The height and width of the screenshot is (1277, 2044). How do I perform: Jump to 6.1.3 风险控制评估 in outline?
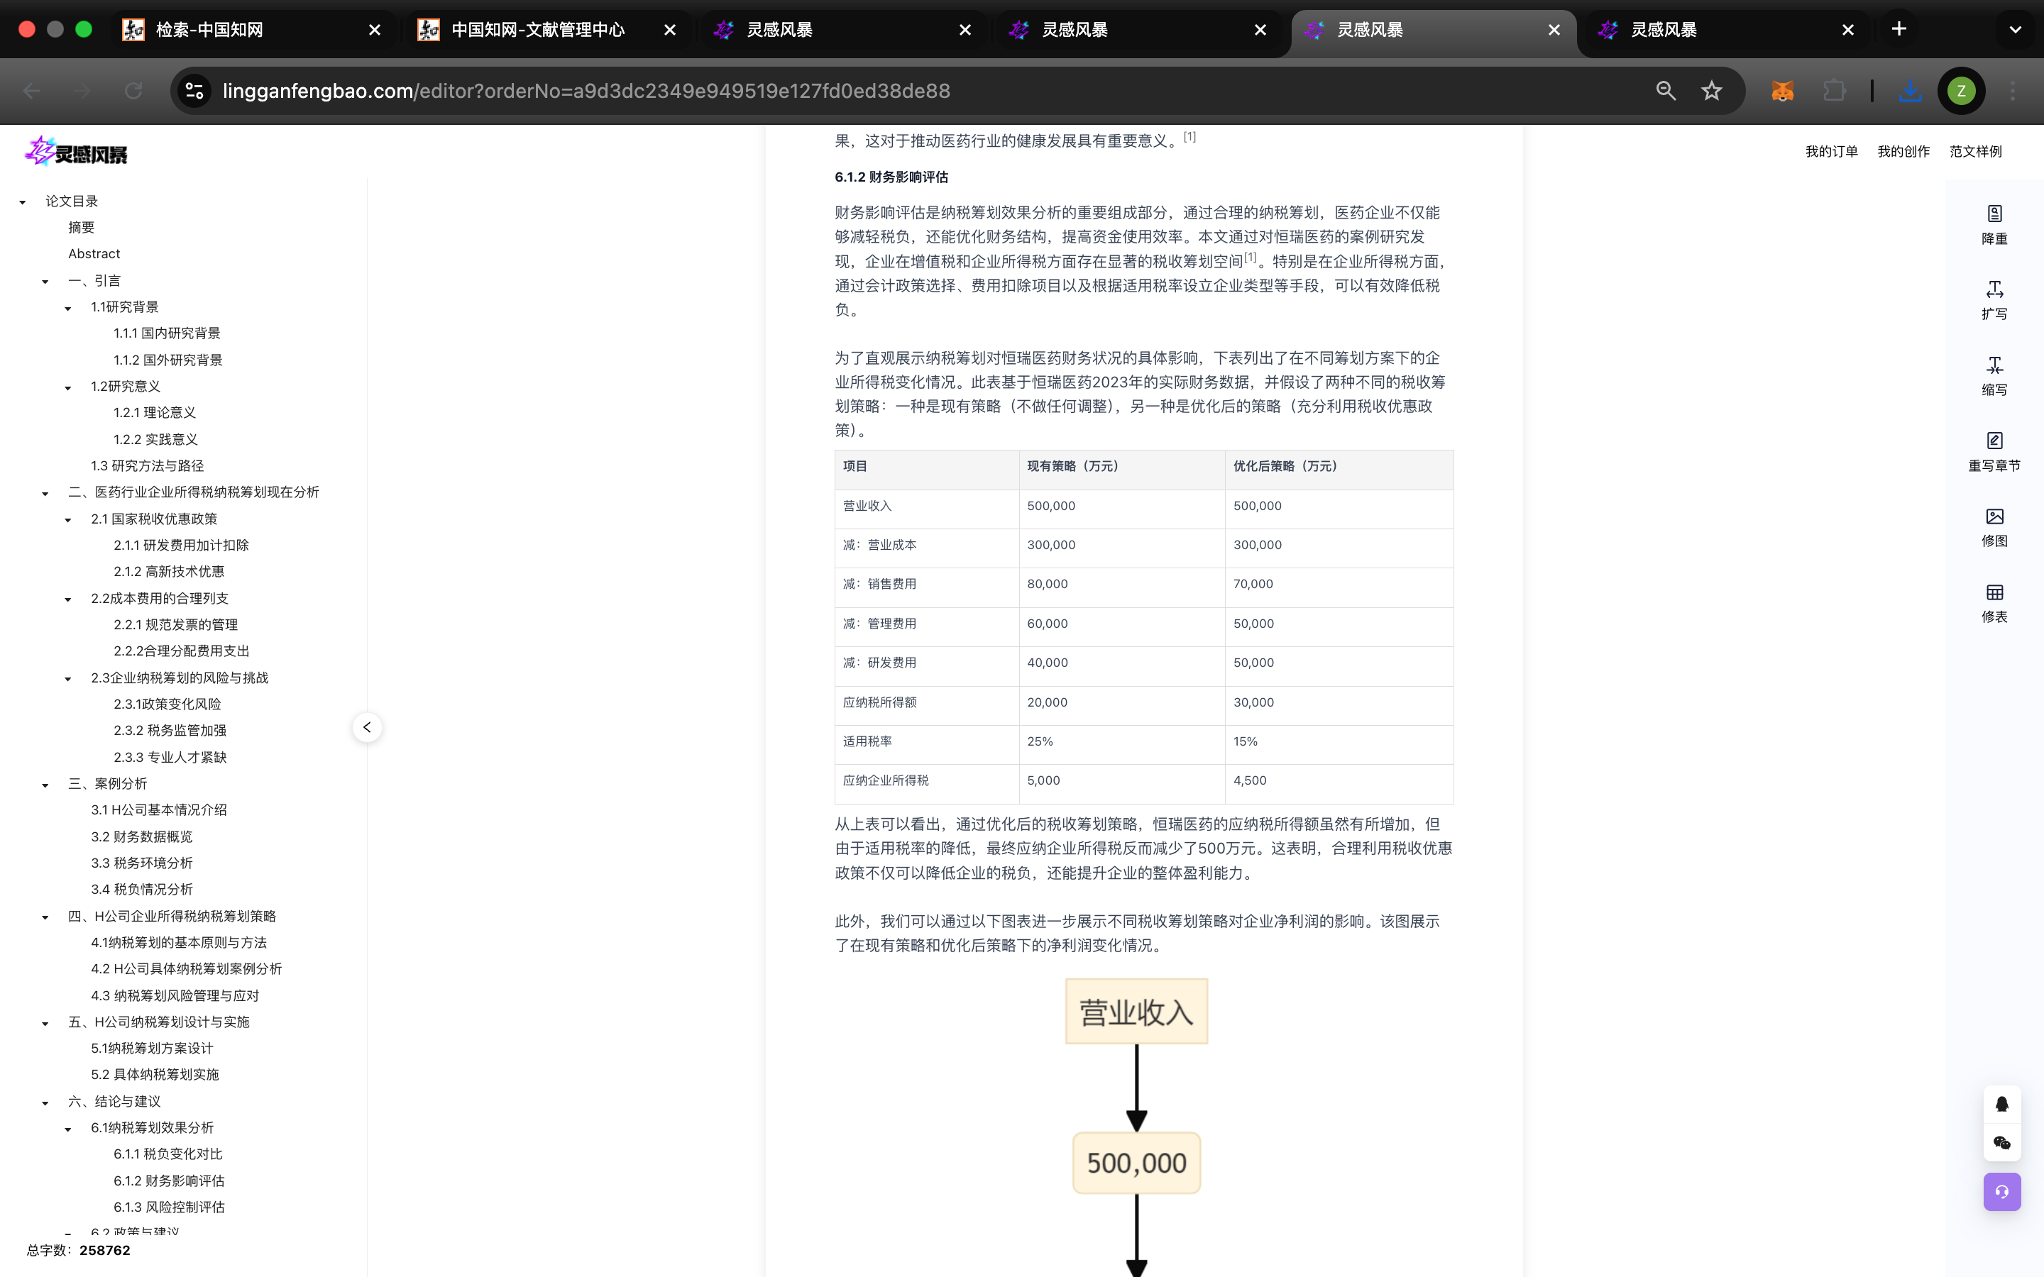pos(169,1207)
